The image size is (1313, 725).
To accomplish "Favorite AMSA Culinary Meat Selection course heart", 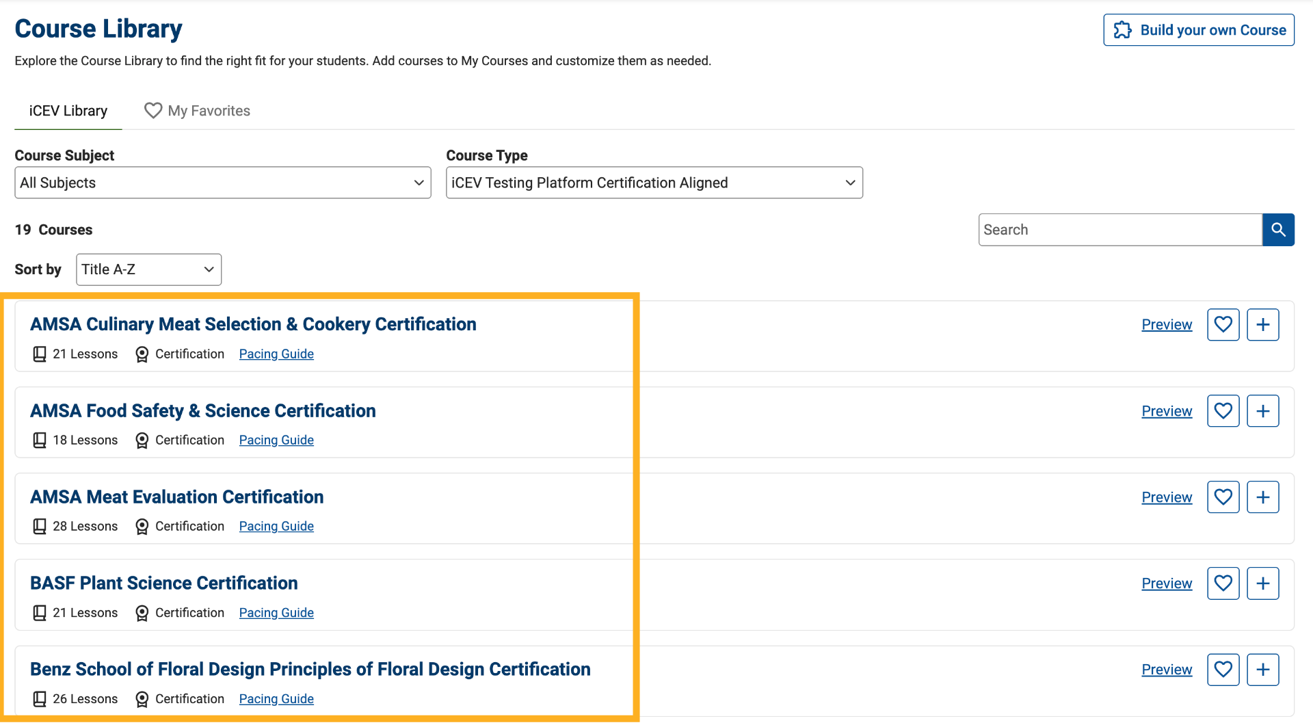I will 1223,324.
